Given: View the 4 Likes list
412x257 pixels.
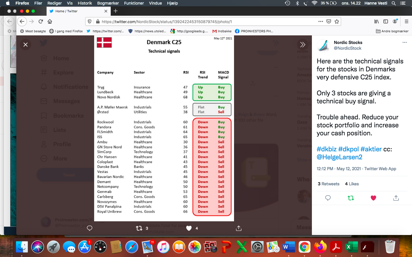Looking at the screenshot, I should [x=352, y=184].
